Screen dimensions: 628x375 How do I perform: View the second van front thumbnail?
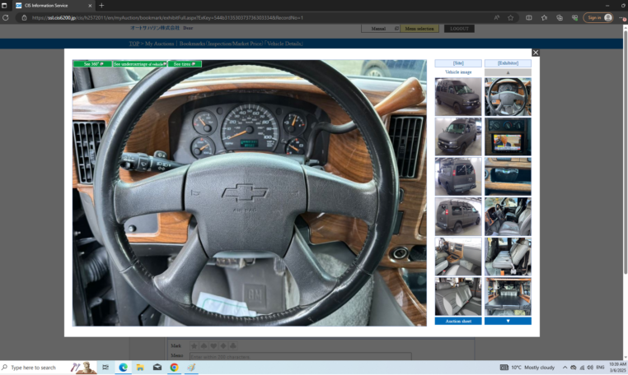458,137
